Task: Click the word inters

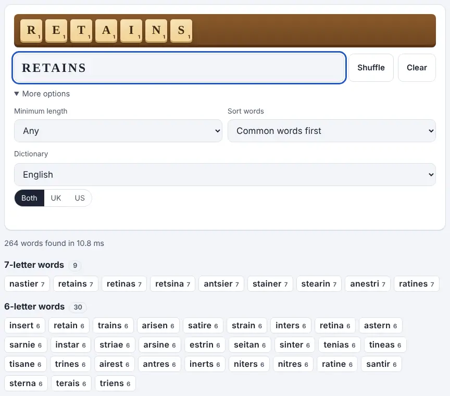Action: pyautogui.click(x=291, y=325)
